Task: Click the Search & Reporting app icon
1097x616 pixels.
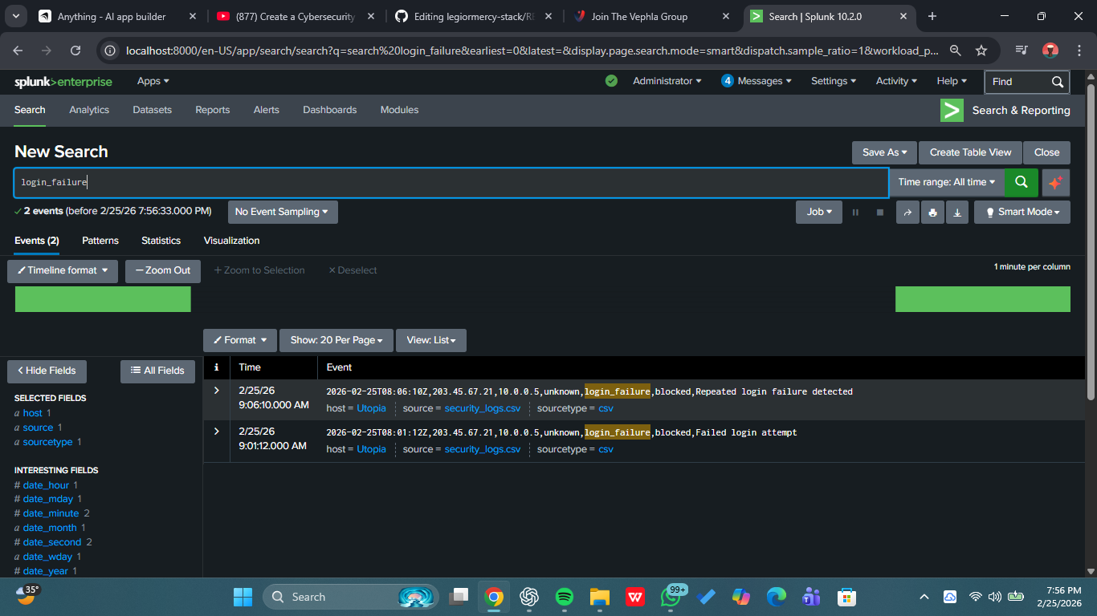Action: pos(952,111)
